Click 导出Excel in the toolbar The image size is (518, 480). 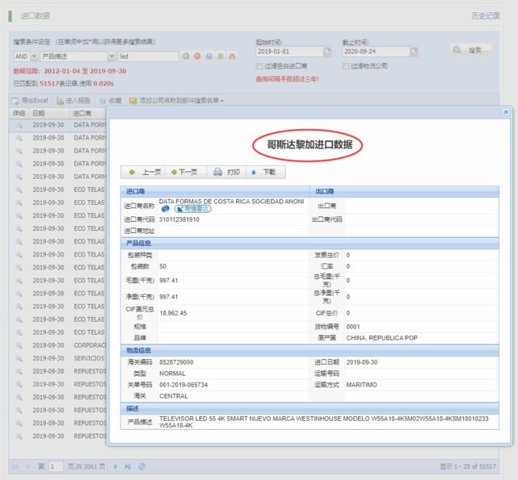(x=30, y=101)
